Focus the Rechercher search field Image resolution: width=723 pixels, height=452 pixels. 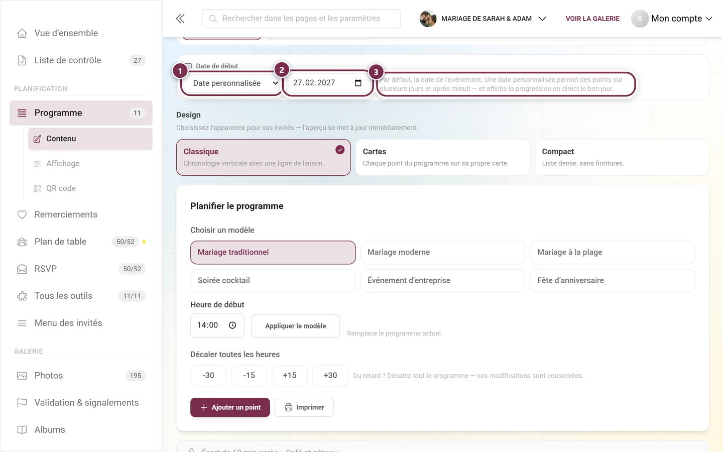tap(301, 19)
